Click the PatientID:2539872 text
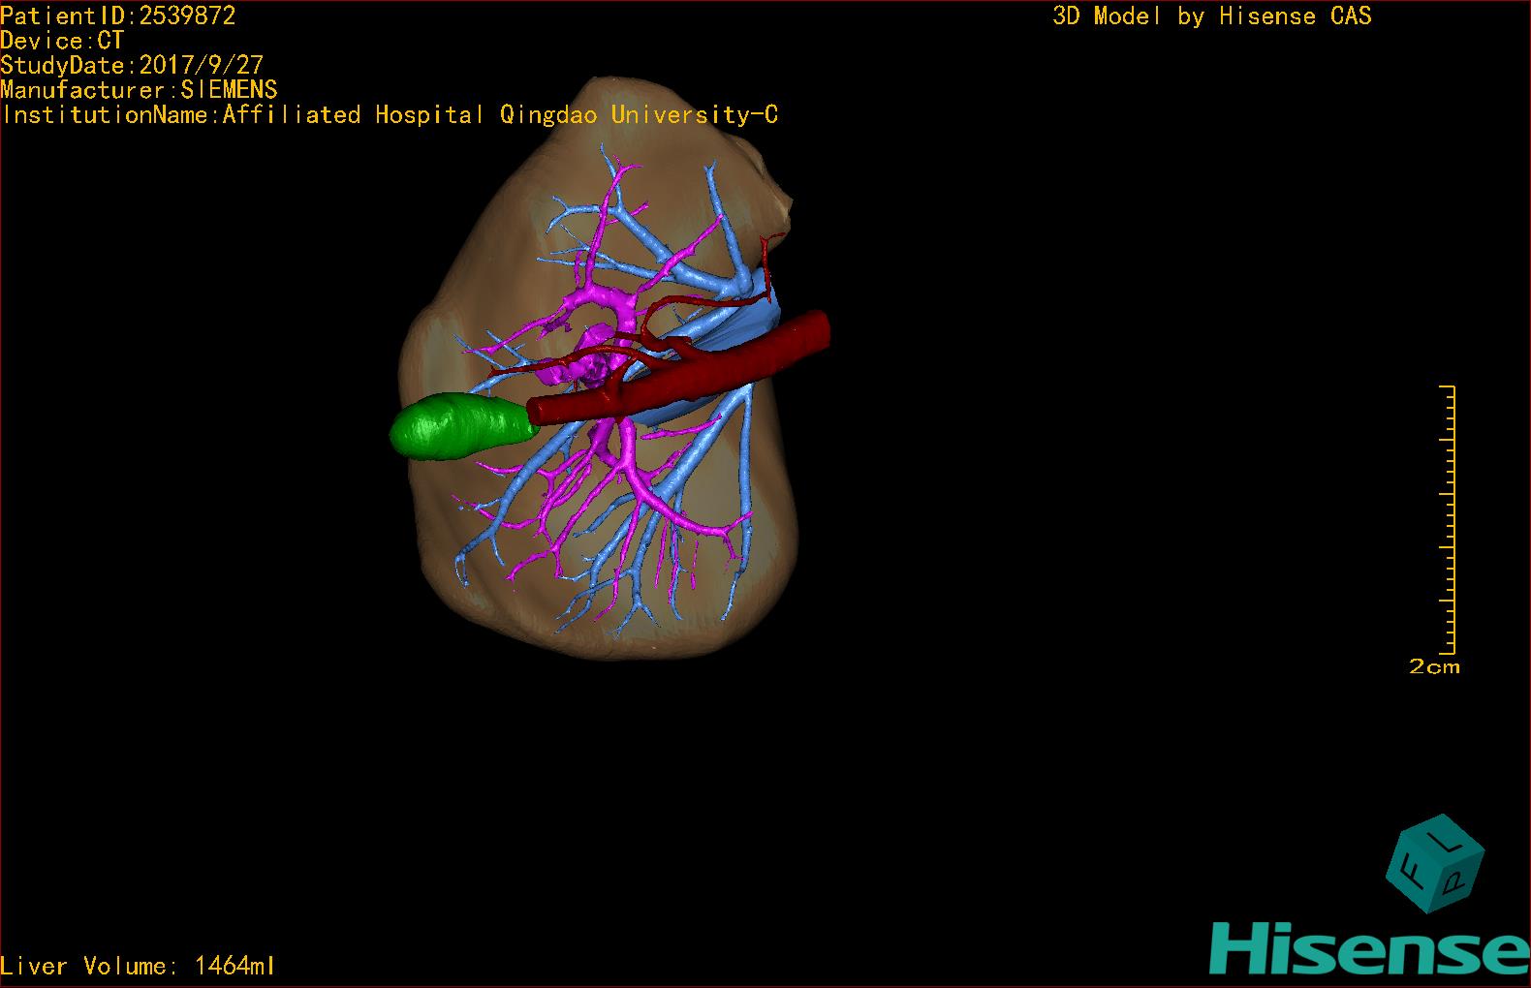1531x988 pixels. 118,15
